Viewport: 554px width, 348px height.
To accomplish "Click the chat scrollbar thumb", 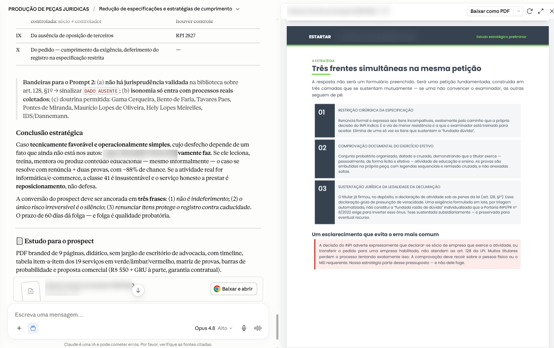I will click(x=277, y=327).
